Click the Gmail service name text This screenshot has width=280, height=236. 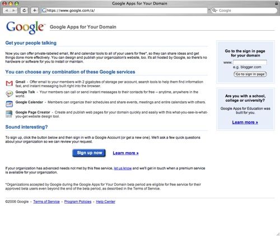pos(20,82)
